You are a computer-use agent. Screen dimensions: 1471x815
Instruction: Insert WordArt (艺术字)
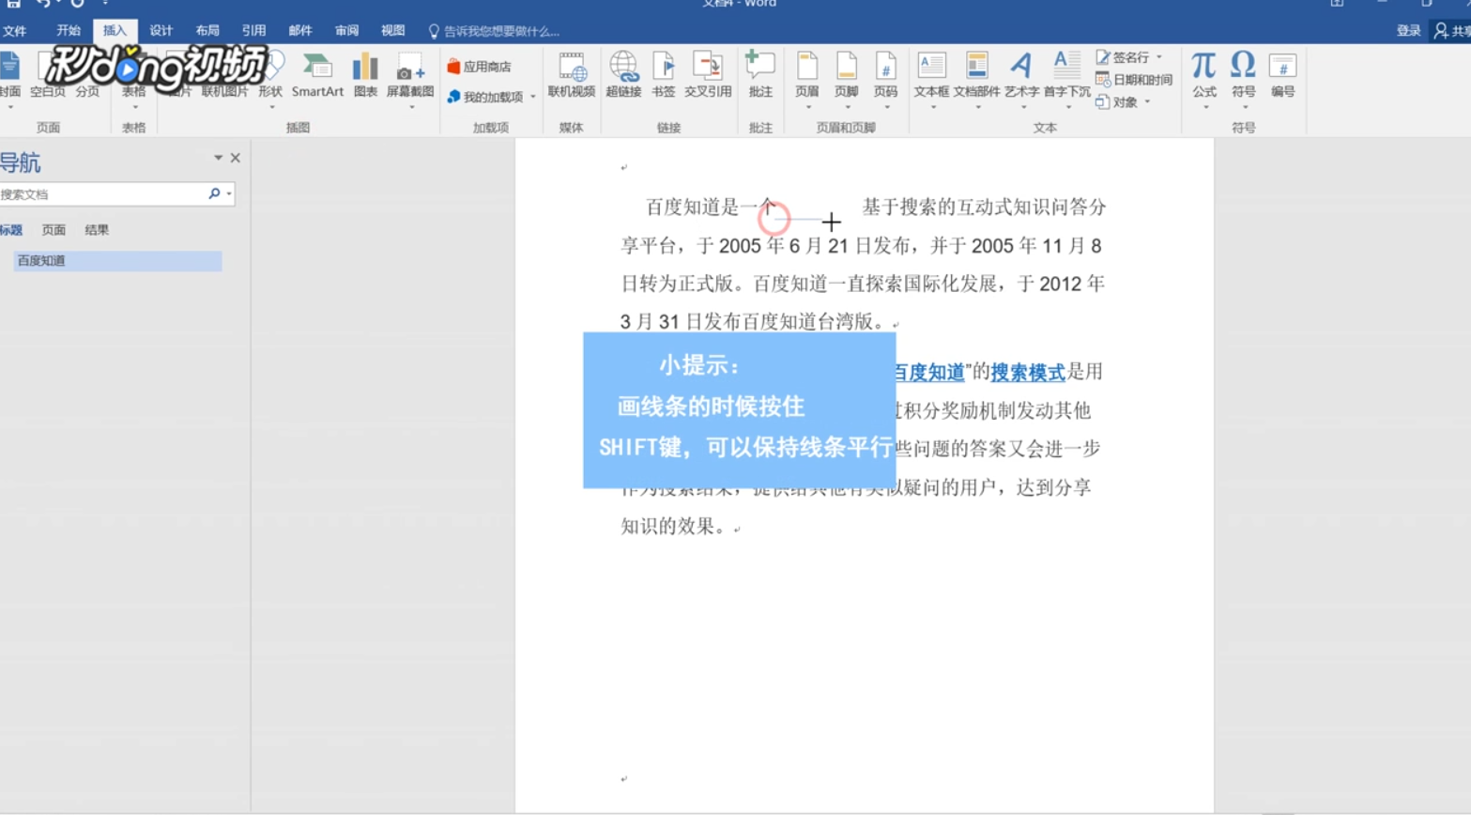tap(1022, 80)
